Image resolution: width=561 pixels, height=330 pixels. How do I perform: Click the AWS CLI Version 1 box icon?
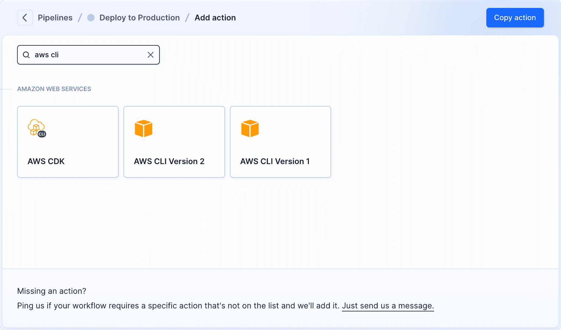tap(250, 128)
